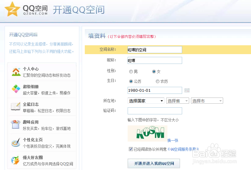Viewport: 251px width, 170px height.
Task: Click the 强大好友圈 people icon
Action: (x=15, y=160)
